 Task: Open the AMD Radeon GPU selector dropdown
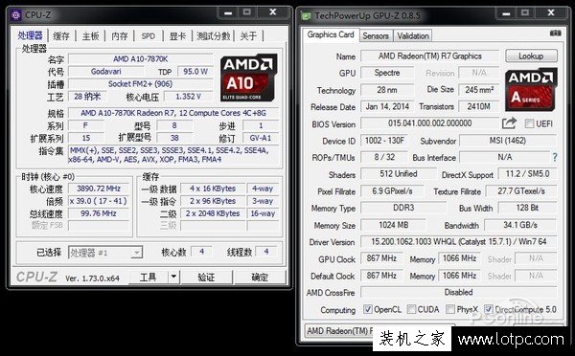pyautogui.click(x=379, y=331)
